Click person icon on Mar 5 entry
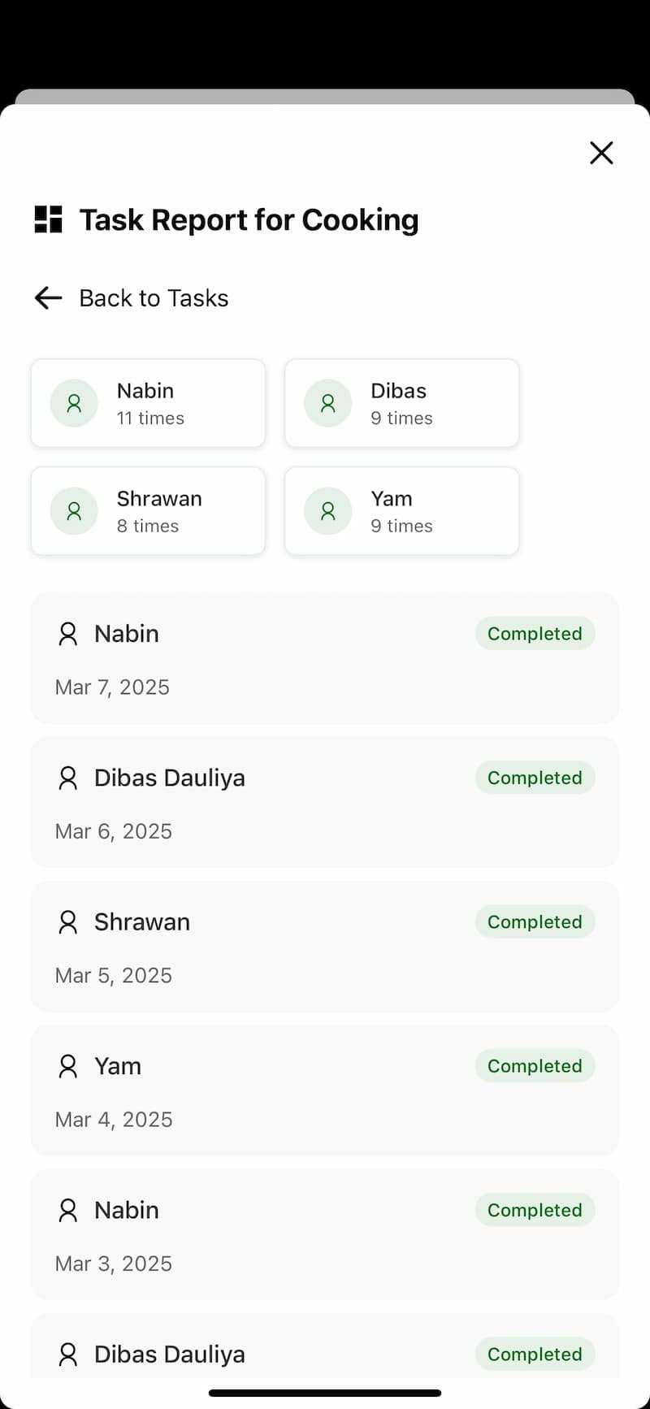Screen dimensions: 650x1409 coord(68,922)
